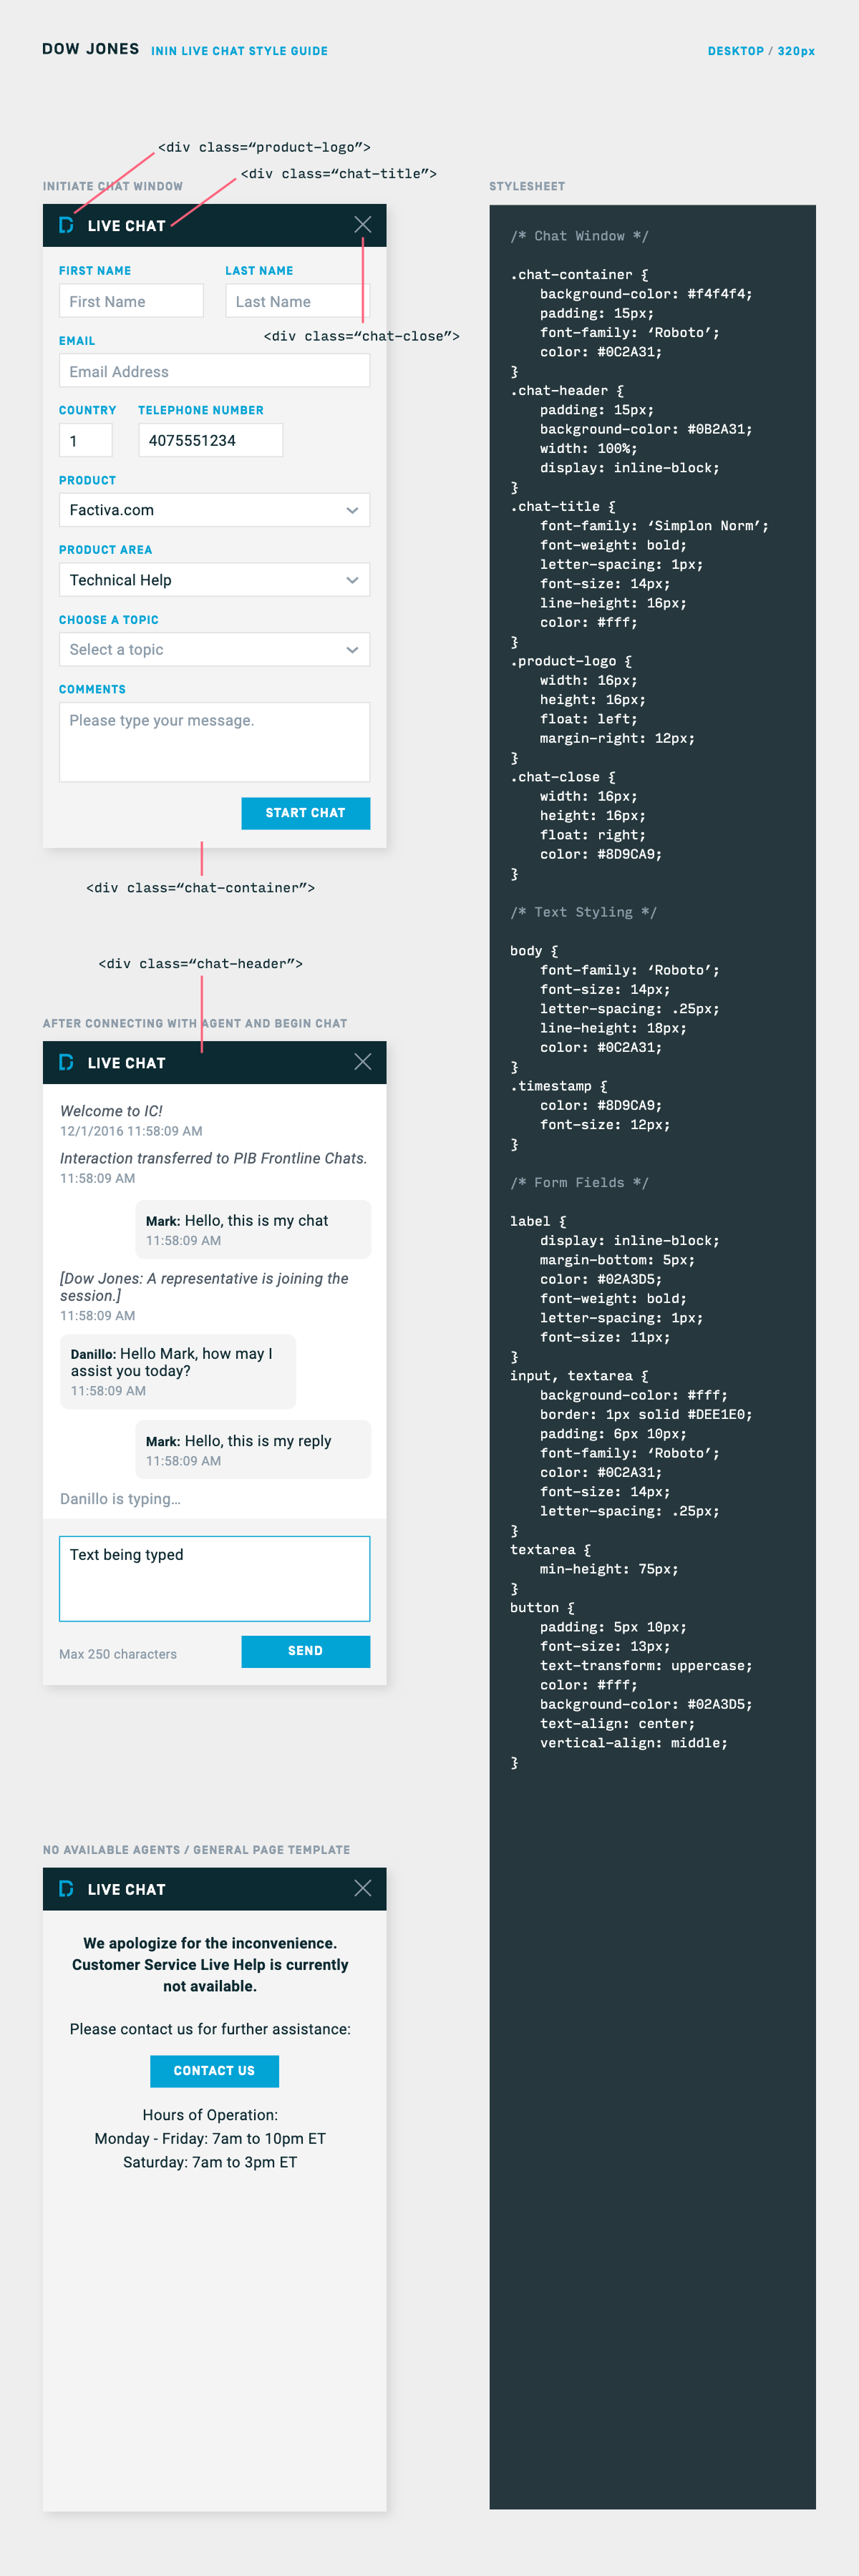Click the Comments message textarea
The height and width of the screenshot is (2576, 859).
(214, 742)
